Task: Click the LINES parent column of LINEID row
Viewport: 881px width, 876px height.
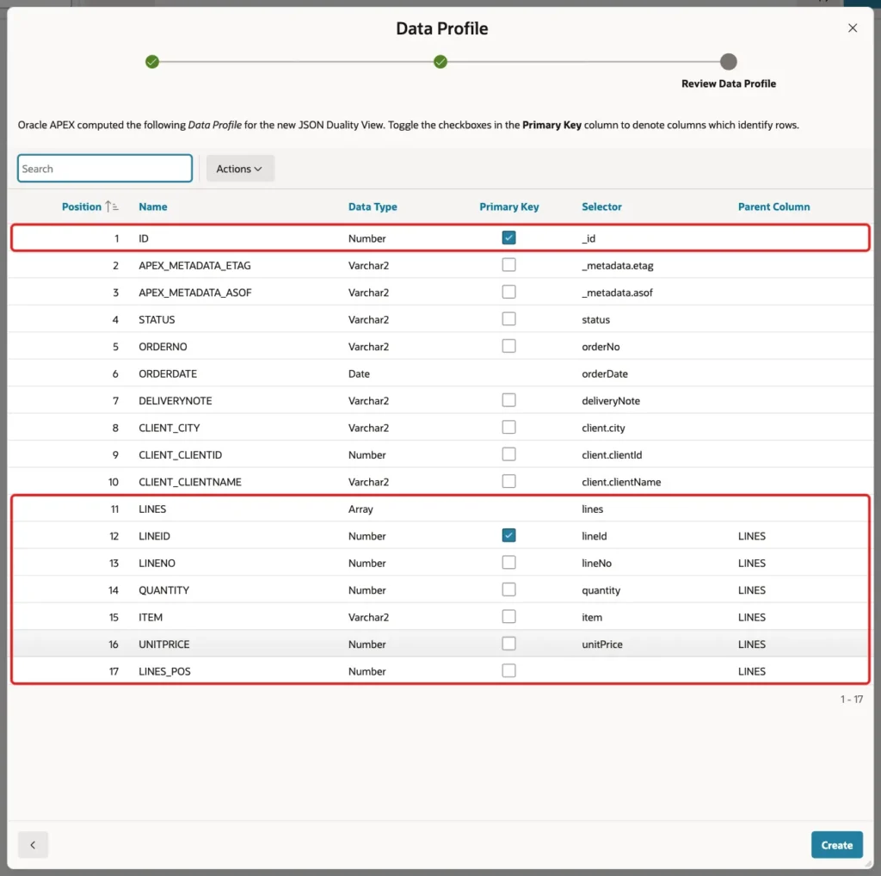Action: 752,536
